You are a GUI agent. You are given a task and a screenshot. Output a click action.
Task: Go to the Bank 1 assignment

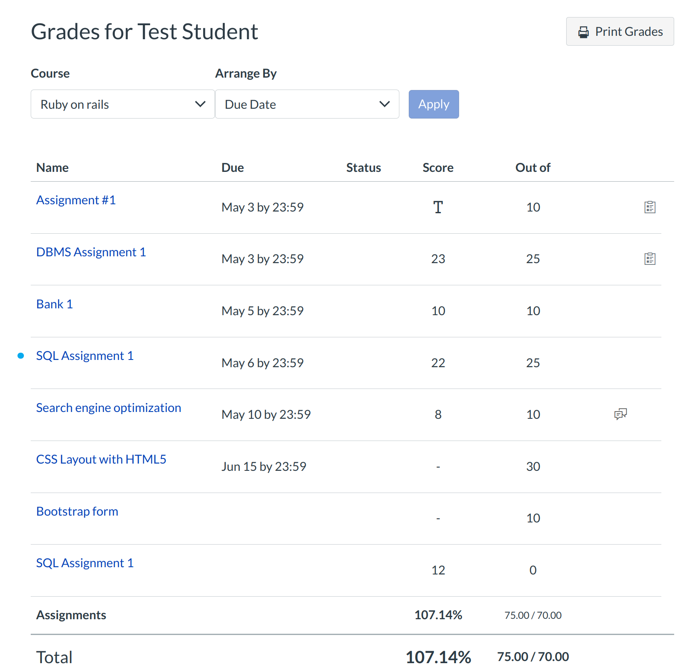click(55, 304)
